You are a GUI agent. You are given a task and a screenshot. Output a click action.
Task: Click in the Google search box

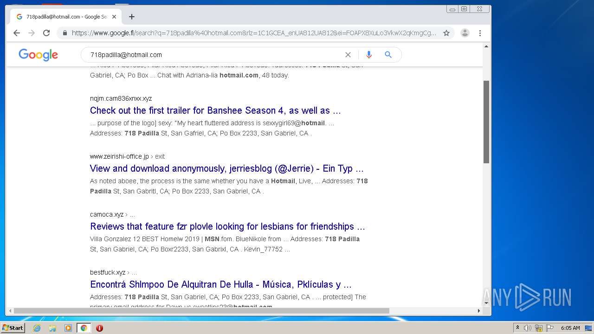point(216,55)
